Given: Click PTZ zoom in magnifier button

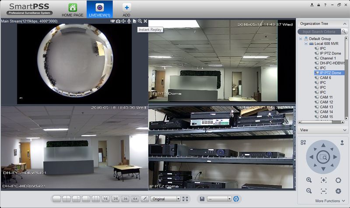Looking at the screenshot, I should click(x=309, y=180).
